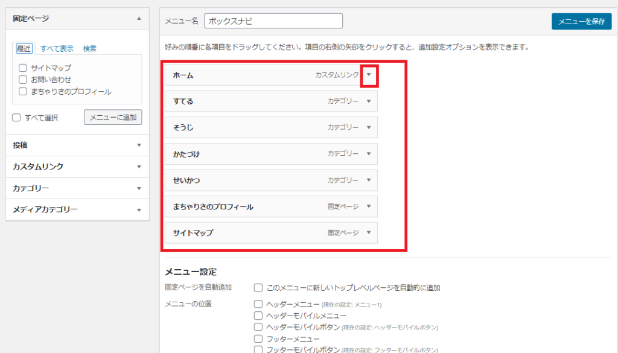Check the すべて選択 select-all box
This screenshot has height=353, width=618.
(16, 117)
